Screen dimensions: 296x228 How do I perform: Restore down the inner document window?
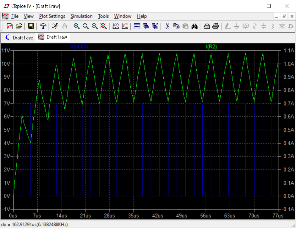[x=284, y=16]
